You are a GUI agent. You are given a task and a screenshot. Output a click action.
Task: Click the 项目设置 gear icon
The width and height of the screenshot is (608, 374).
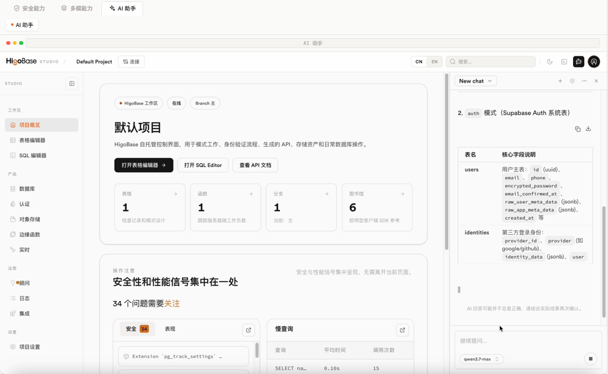point(13,347)
